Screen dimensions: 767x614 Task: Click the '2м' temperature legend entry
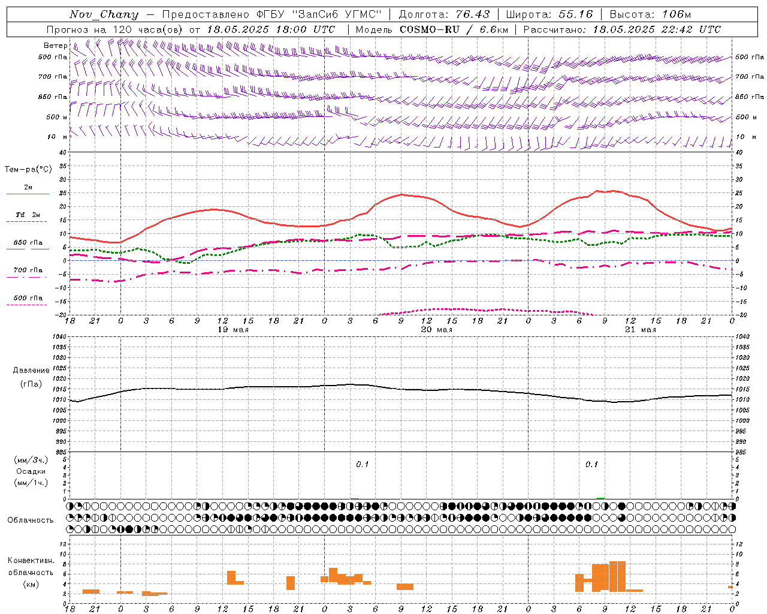coord(28,187)
